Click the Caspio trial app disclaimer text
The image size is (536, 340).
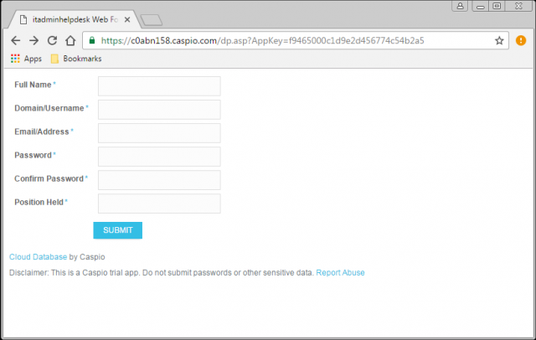(x=162, y=273)
